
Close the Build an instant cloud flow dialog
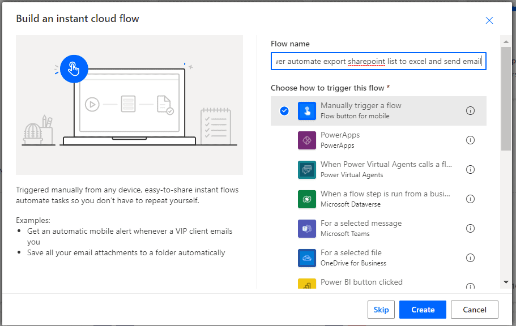click(489, 20)
